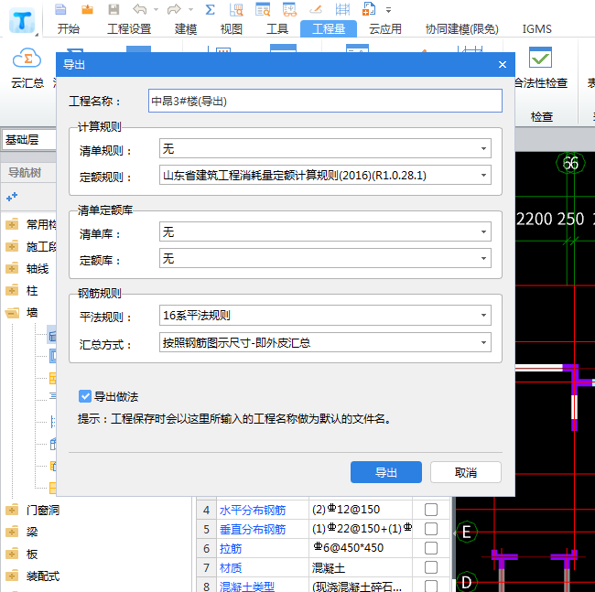The image size is (595, 592).
Task: Click the pencil edit icon in quick toolbar
Action: pos(316,9)
